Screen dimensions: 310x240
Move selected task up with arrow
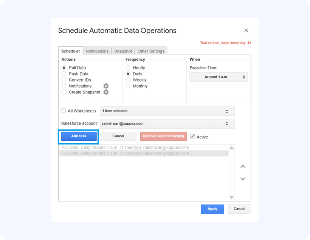(243, 166)
